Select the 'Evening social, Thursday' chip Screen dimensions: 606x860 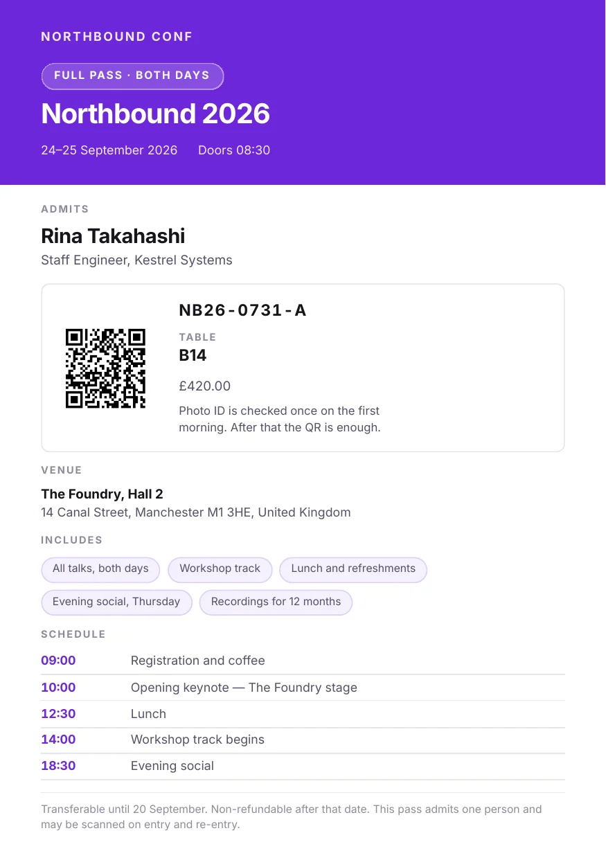(x=116, y=602)
